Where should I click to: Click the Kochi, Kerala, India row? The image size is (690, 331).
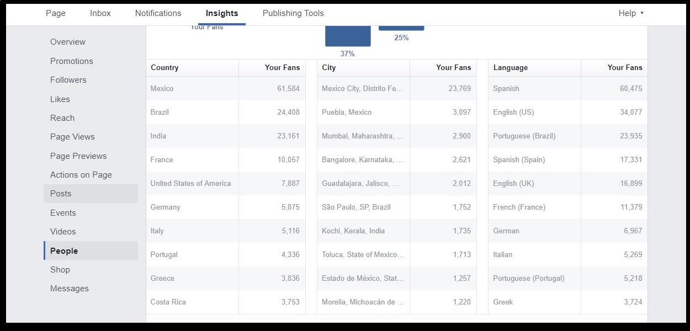(397, 231)
